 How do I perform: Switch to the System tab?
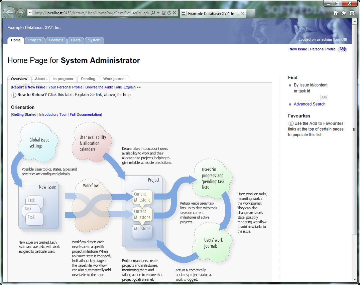94,40
